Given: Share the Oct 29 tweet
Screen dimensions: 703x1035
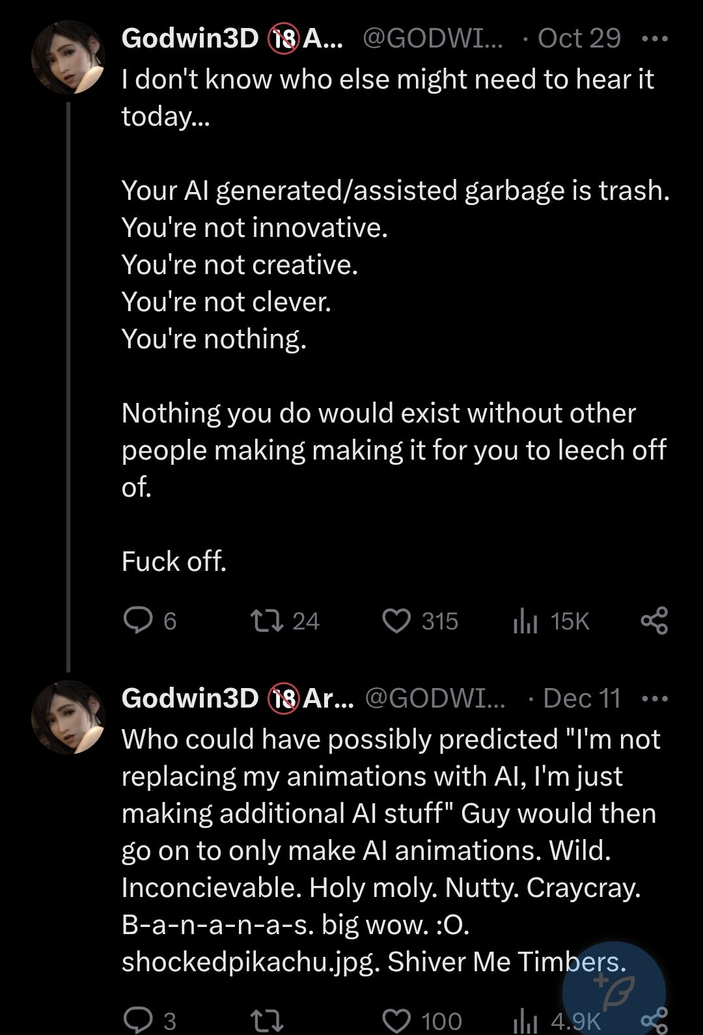Looking at the screenshot, I should pyautogui.click(x=654, y=620).
